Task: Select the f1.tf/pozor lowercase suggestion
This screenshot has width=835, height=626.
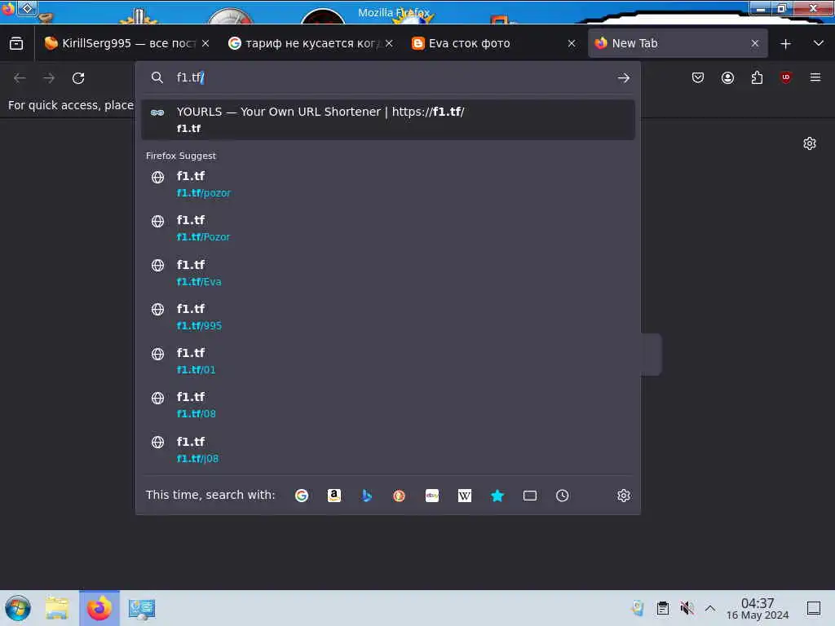Action: click(x=387, y=184)
